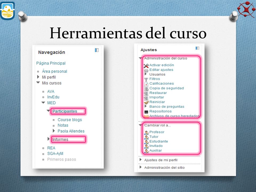The image size is (256, 192).
Task: Open the MED course link
Action: pos(51,103)
